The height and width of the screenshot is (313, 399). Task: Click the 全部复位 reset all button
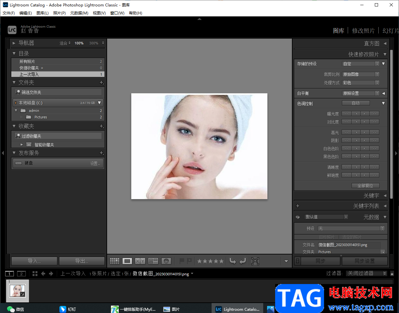tap(365, 186)
